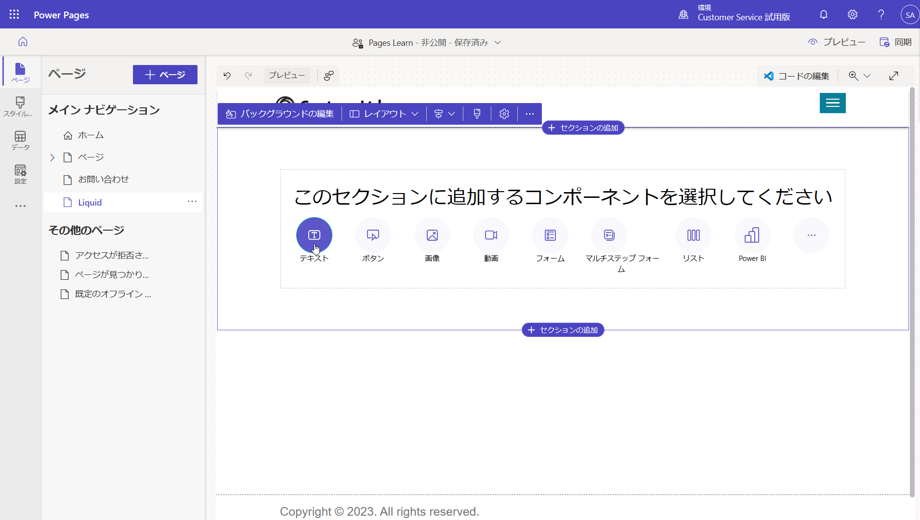Click コードの編集 edit code button

[797, 76]
